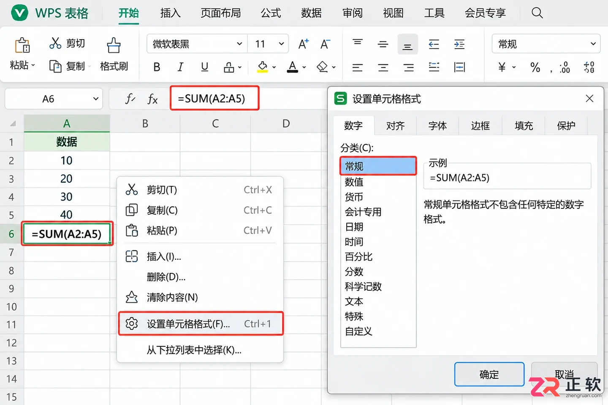Click the Cut scissors icon in ribbon
608x405 pixels.
point(55,43)
